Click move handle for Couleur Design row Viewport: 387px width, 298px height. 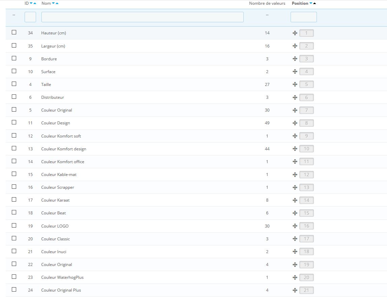pos(295,123)
